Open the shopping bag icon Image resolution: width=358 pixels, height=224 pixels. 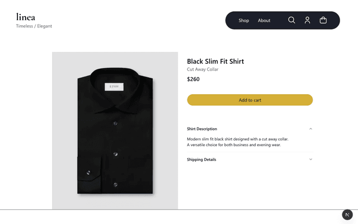[x=323, y=20]
